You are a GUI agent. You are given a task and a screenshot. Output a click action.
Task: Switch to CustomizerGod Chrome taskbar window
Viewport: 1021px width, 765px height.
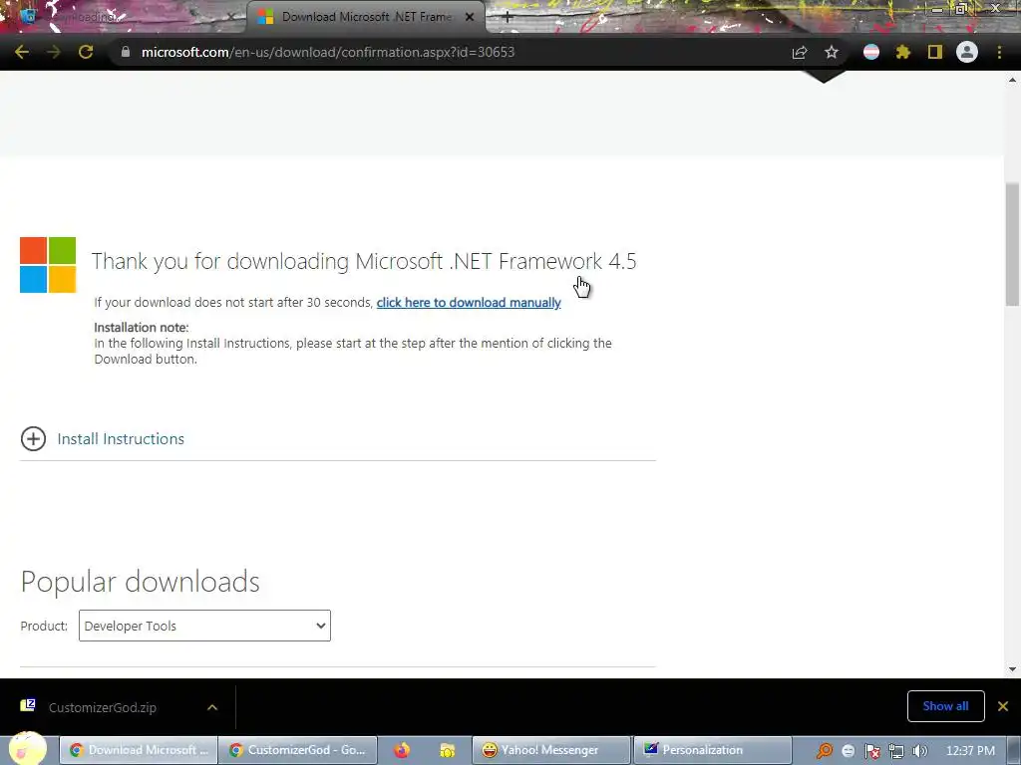pyautogui.click(x=297, y=750)
